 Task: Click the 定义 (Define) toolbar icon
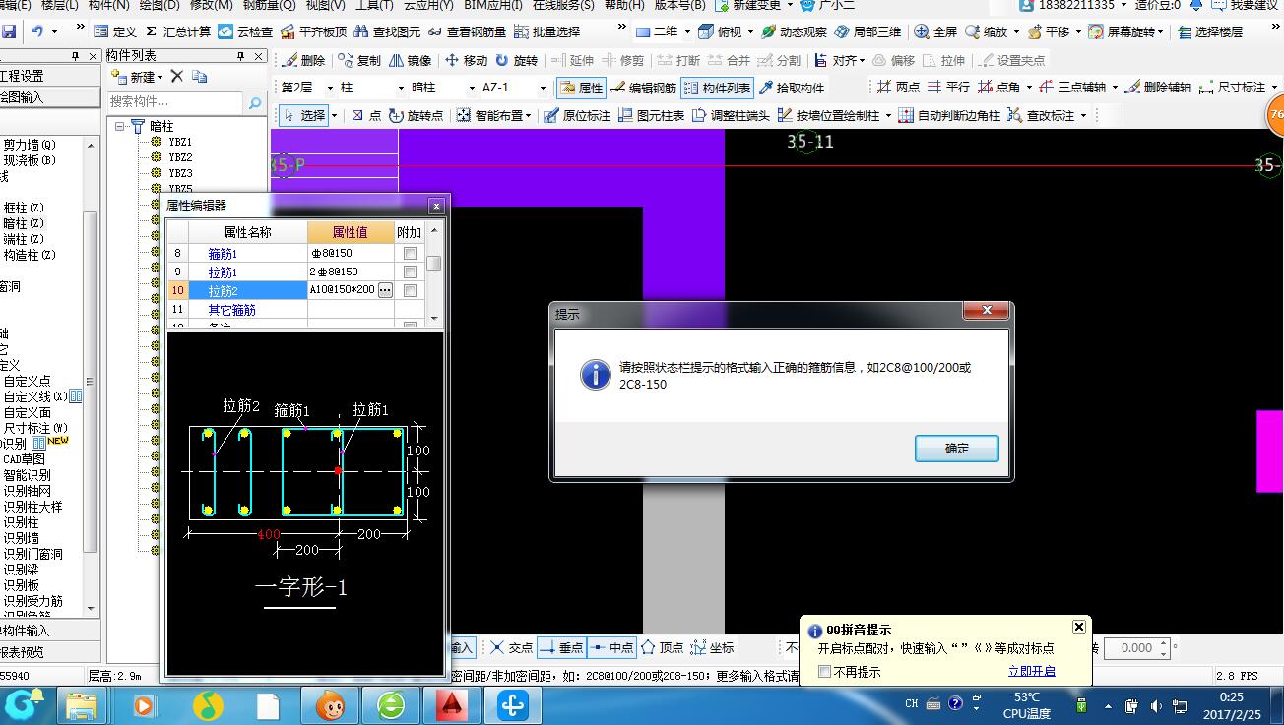[x=115, y=31]
